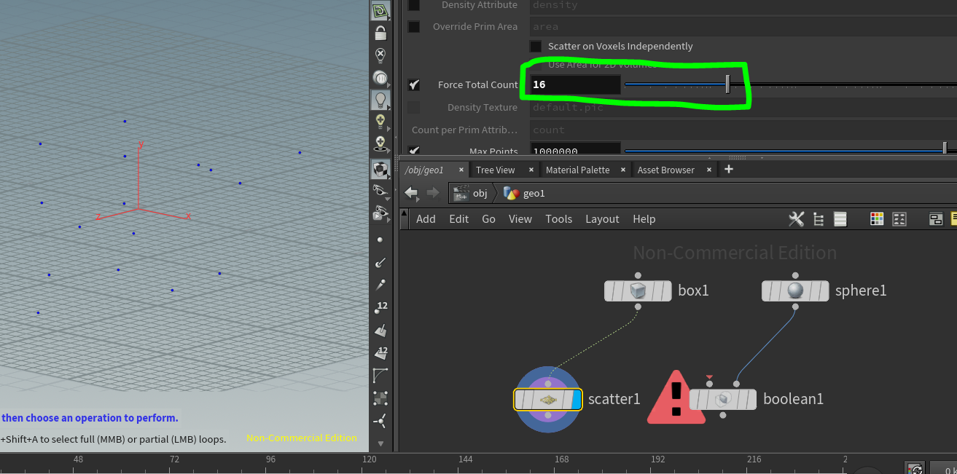This screenshot has height=474, width=957.
Task: Click the plus button to add a new pane tab
Action: click(x=728, y=169)
